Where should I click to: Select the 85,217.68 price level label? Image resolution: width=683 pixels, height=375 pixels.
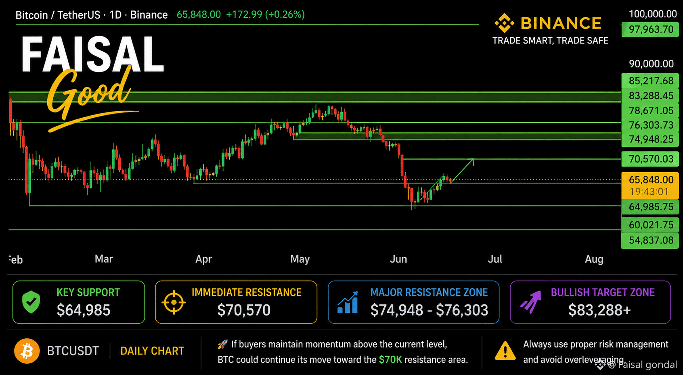pos(650,81)
